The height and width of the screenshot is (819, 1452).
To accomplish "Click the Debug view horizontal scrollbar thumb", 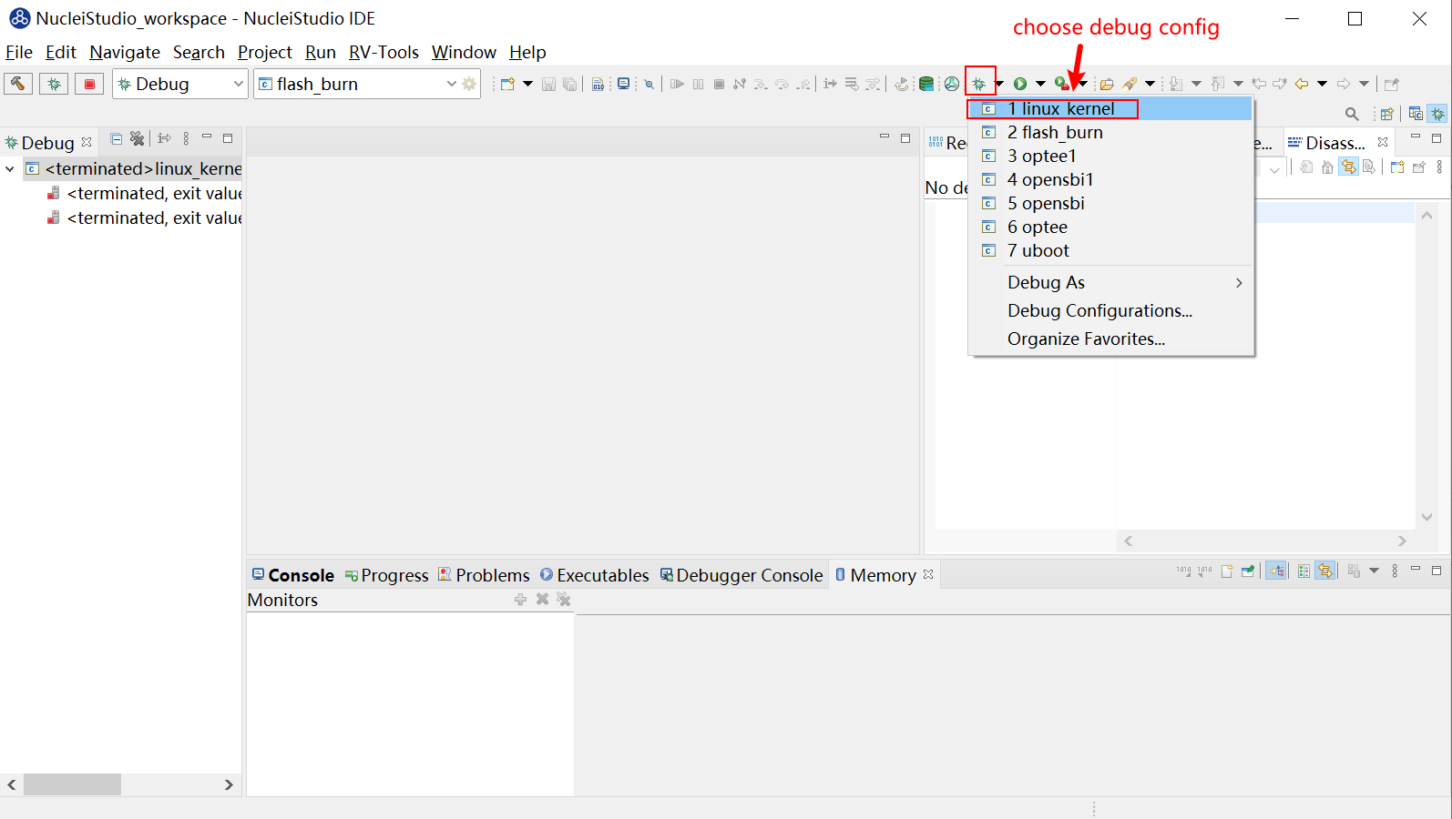I will 72,784.
